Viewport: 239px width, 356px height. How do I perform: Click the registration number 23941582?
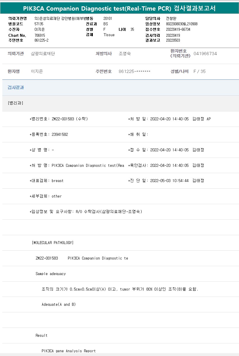click(60, 134)
